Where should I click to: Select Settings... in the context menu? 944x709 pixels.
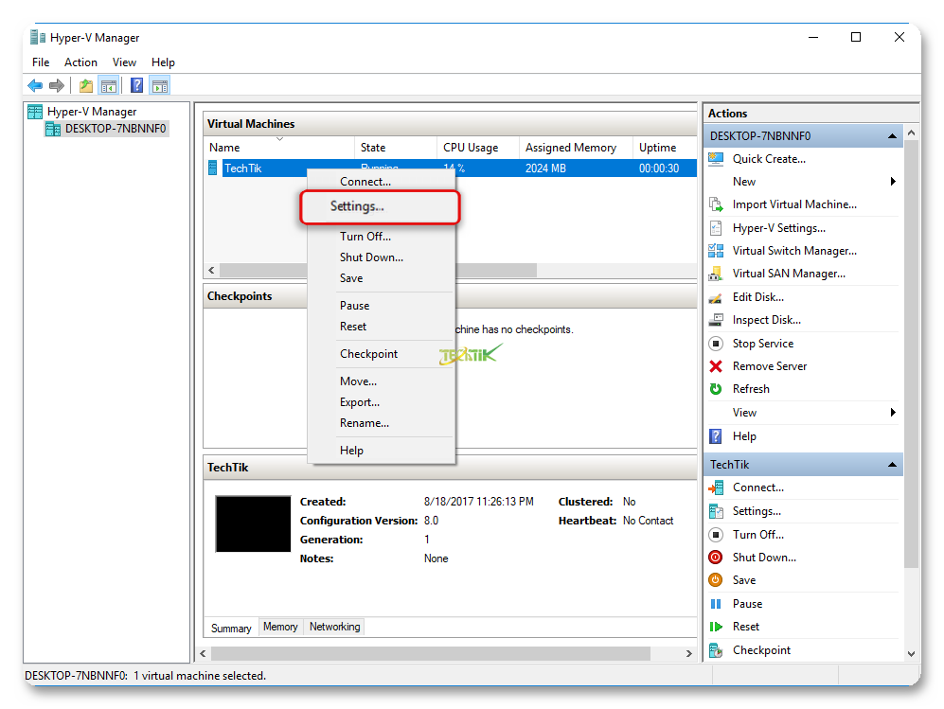(357, 206)
